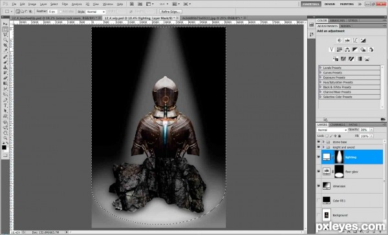Viewport: 388px width, 235px height.
Task: Expand Curves Presets list
Action: tap(321, 72)
